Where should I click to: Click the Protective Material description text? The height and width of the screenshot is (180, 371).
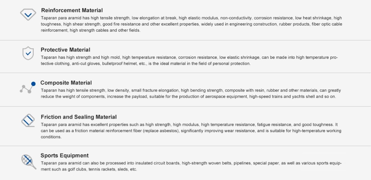coord(189,60)
